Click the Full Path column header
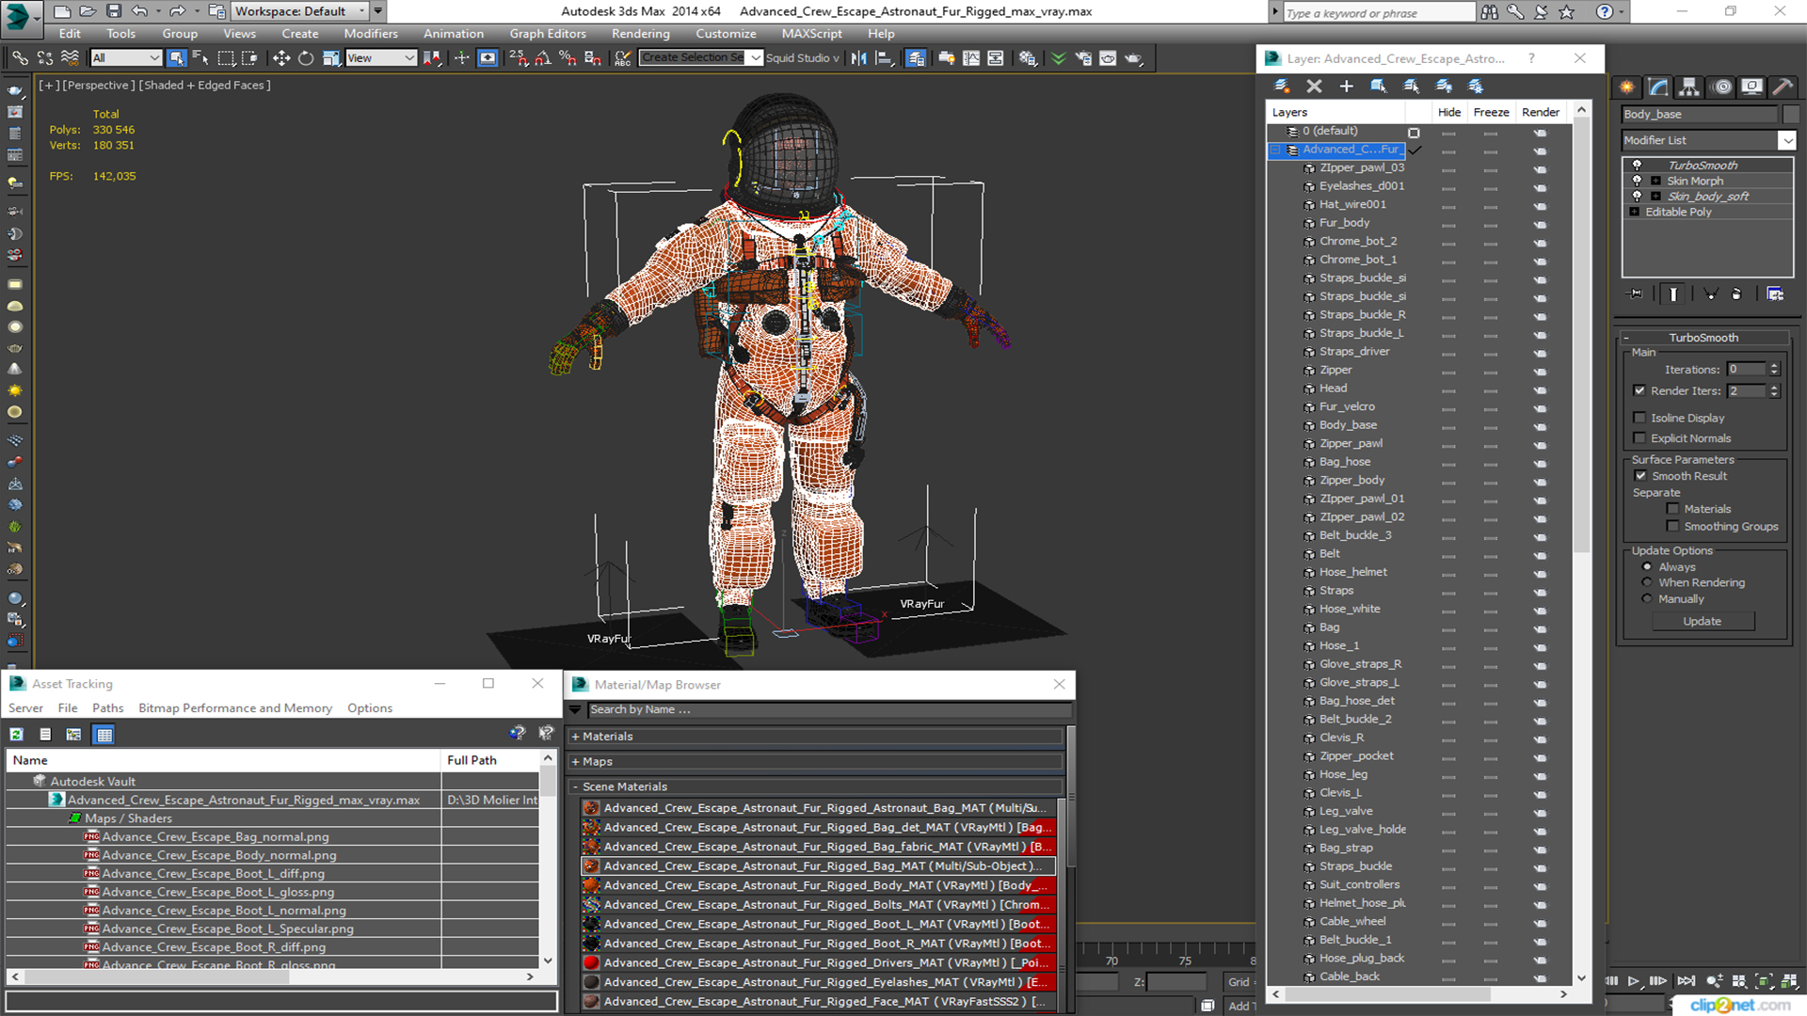Viewport: 1807px width, 1016px height. 490,760
